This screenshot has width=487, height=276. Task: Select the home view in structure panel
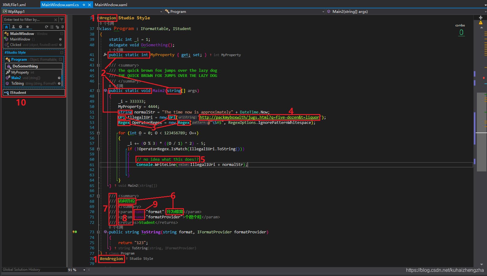(x=6, y=27)
